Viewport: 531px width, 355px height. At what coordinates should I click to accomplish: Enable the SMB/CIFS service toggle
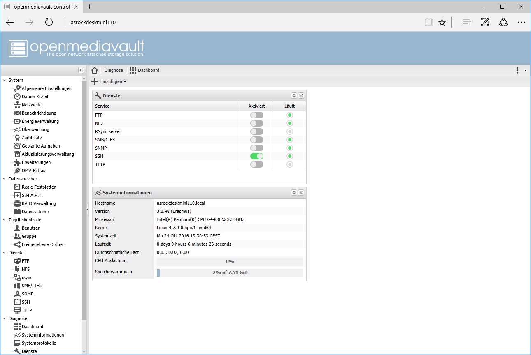tap(257, 140)
